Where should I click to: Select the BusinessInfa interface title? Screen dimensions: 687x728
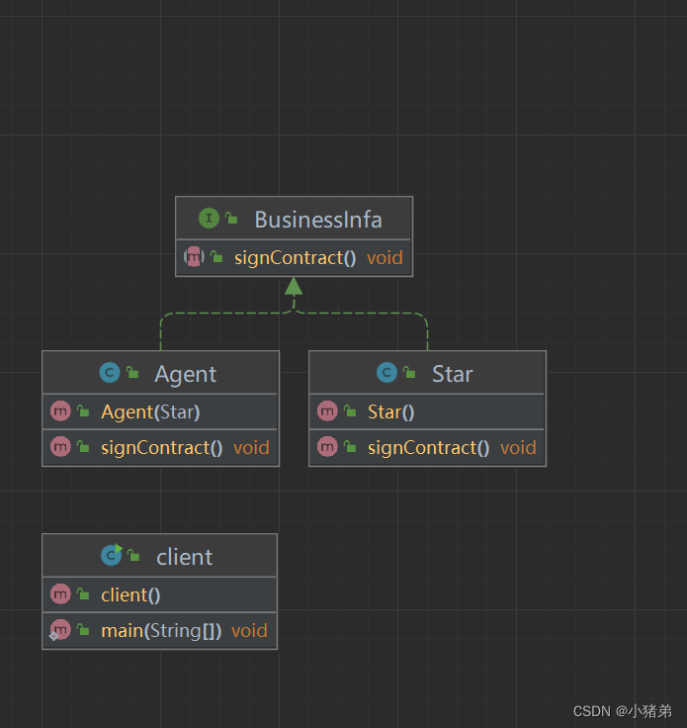pos(318,220)
